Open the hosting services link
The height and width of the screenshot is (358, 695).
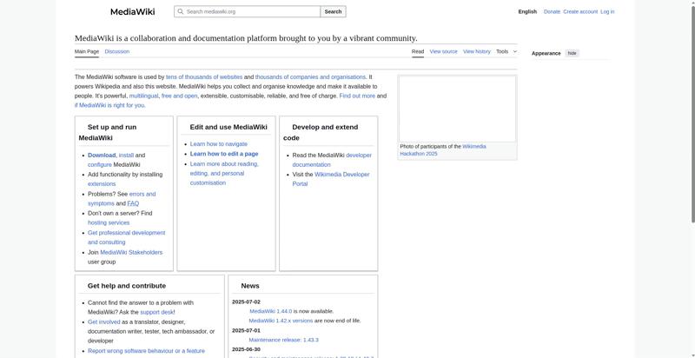109,222
